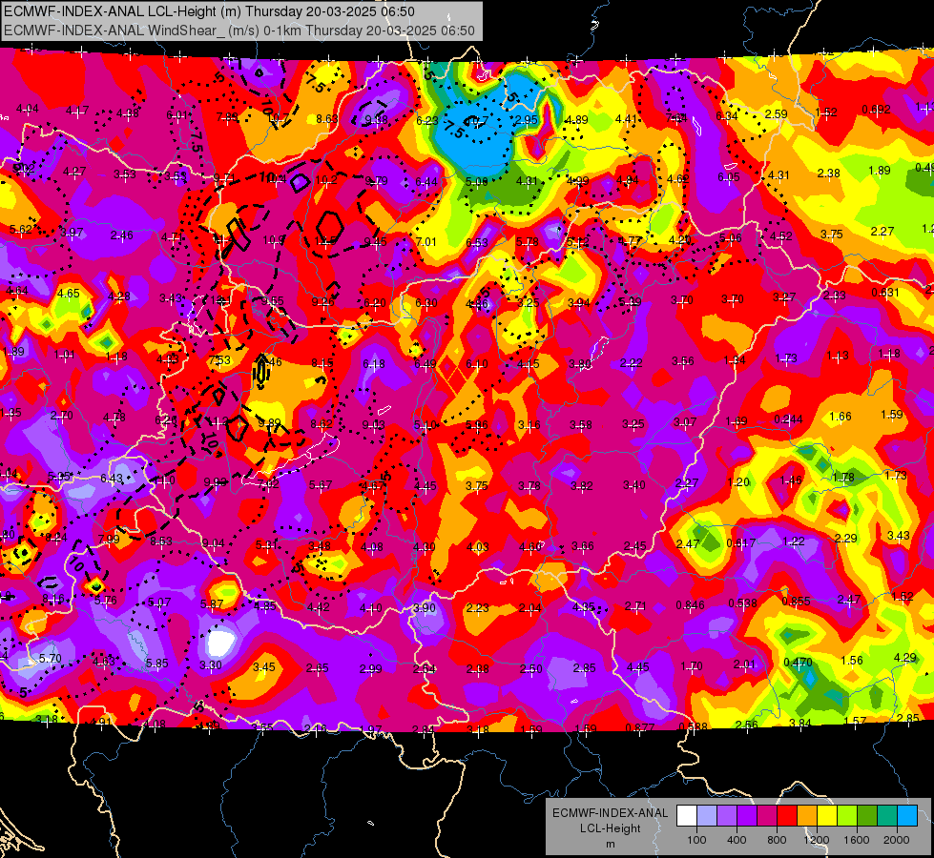Viewport: 934px width, 858px height.
Task: Click the legend label 1600
Action: pos(857,840)
